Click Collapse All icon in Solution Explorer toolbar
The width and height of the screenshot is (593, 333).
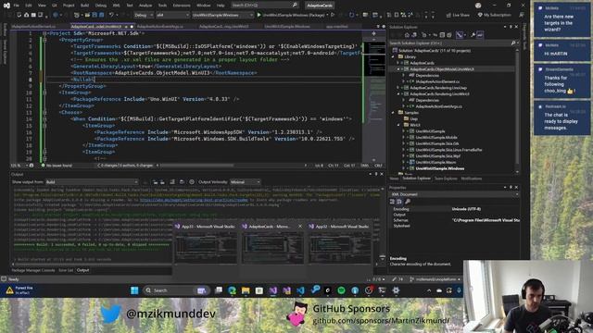[442, 35]
